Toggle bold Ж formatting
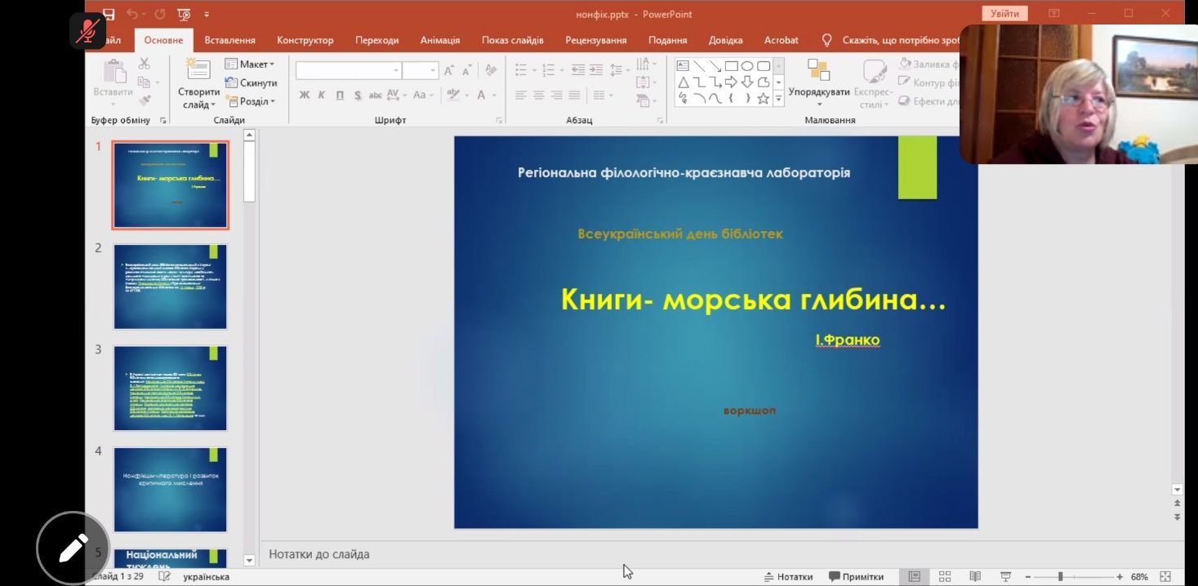 click(x=305, y=95)
